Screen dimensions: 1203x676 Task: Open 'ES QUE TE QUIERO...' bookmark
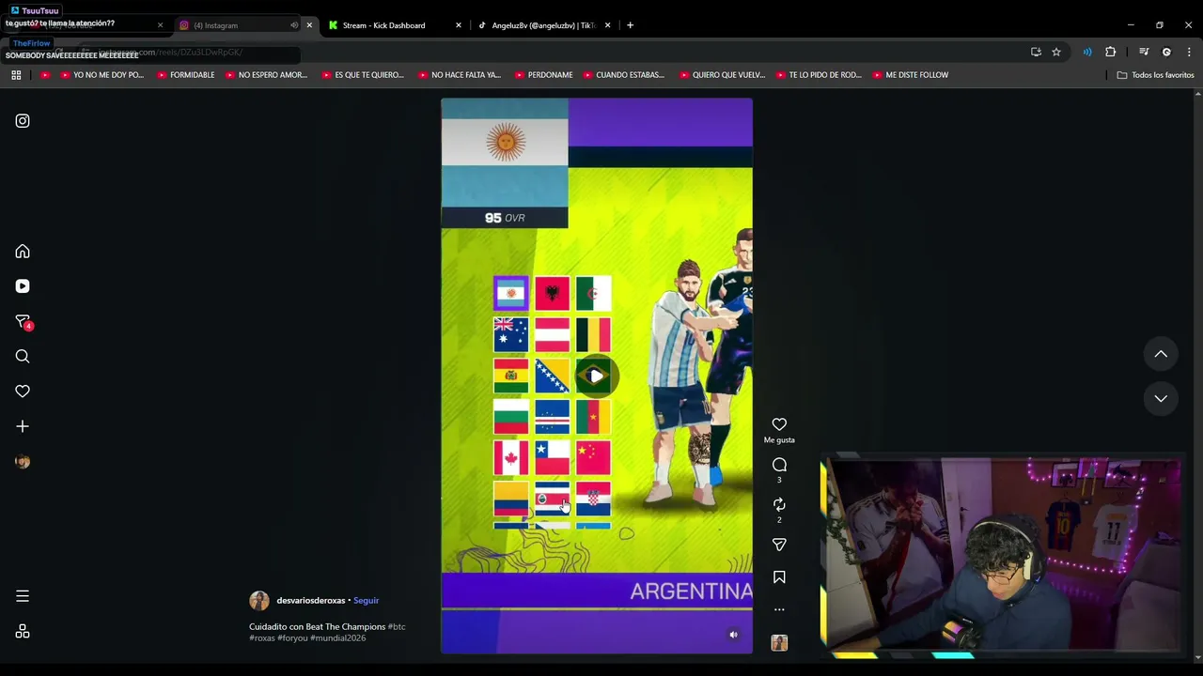(x=363, y=75)
